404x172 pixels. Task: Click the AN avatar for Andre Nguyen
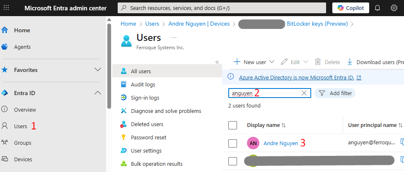253,143
